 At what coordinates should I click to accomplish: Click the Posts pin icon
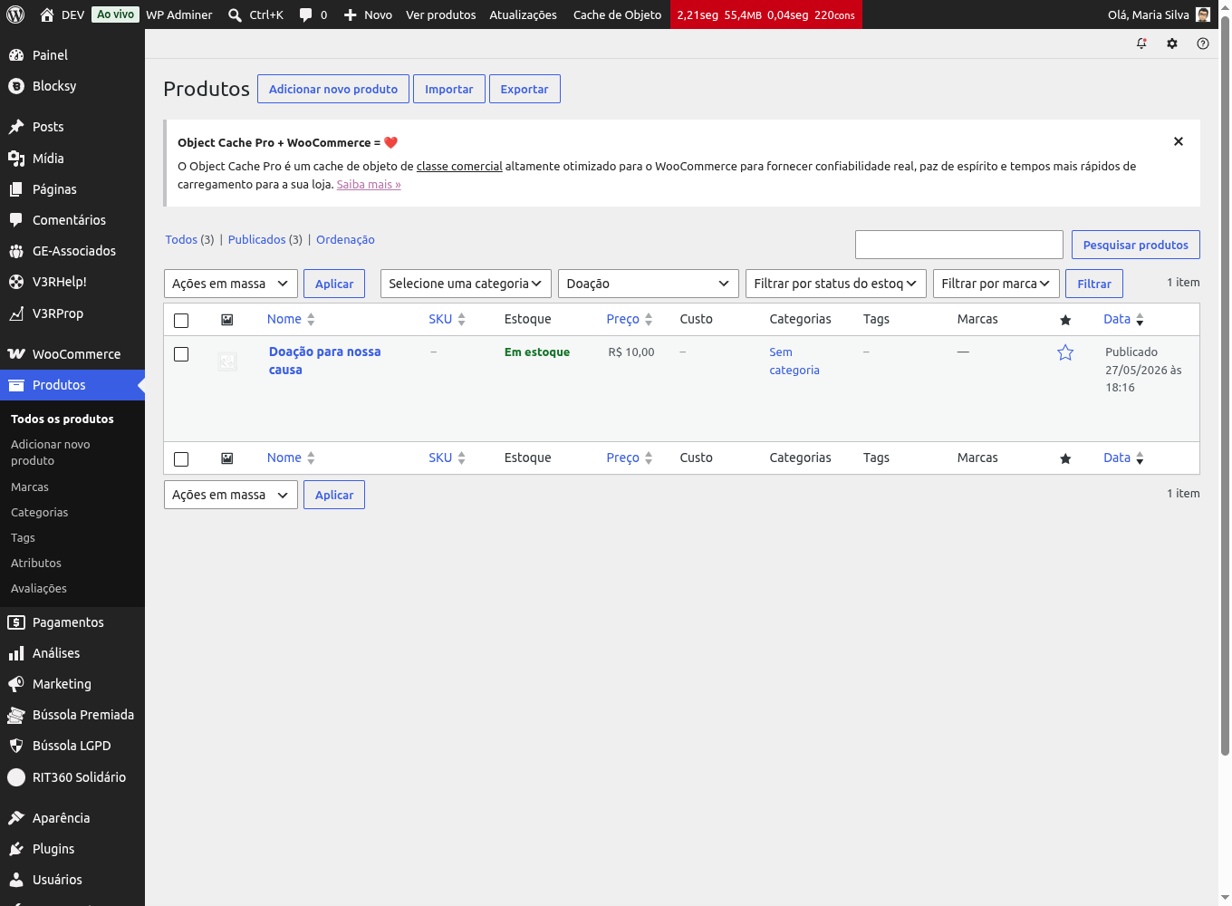[x=16, y=127]
